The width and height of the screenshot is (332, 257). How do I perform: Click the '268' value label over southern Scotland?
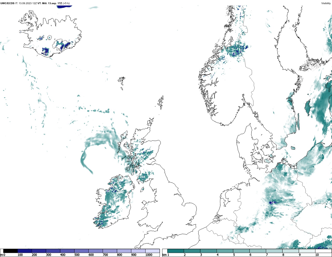(x=143, y=177)
